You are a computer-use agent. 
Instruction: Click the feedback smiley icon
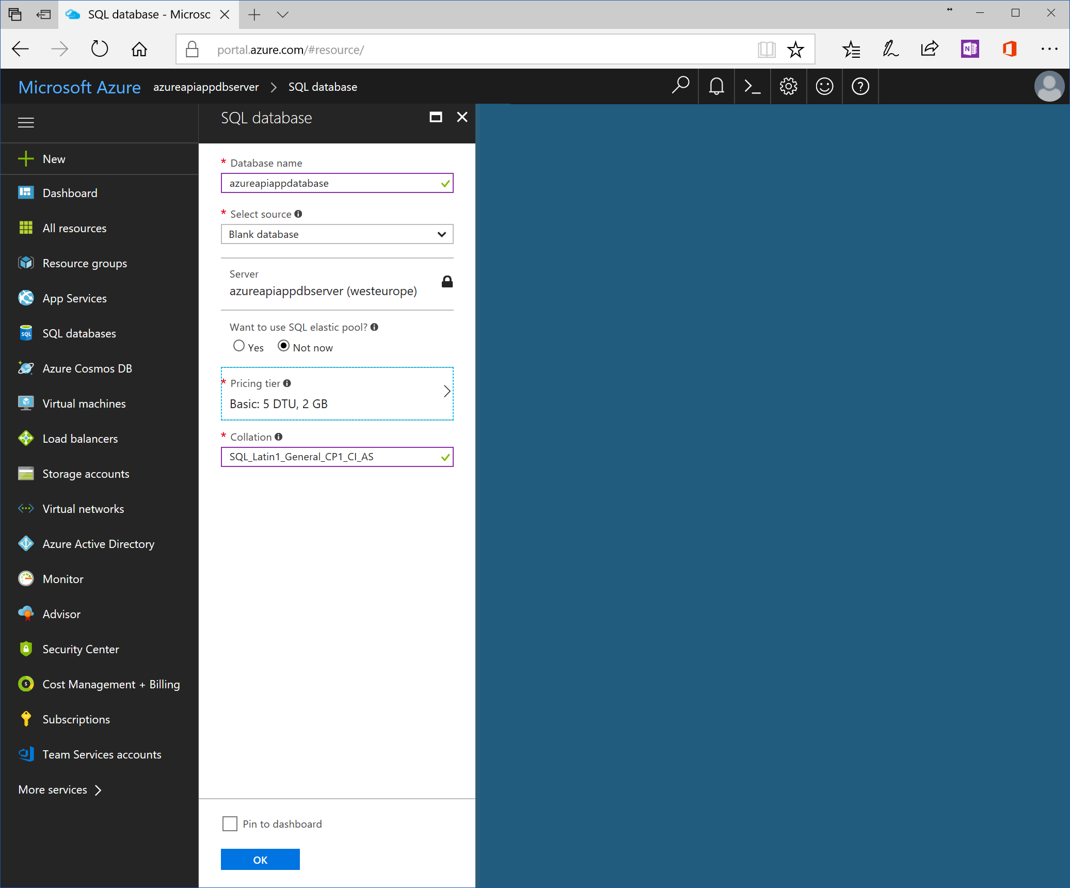pos(824,87)
